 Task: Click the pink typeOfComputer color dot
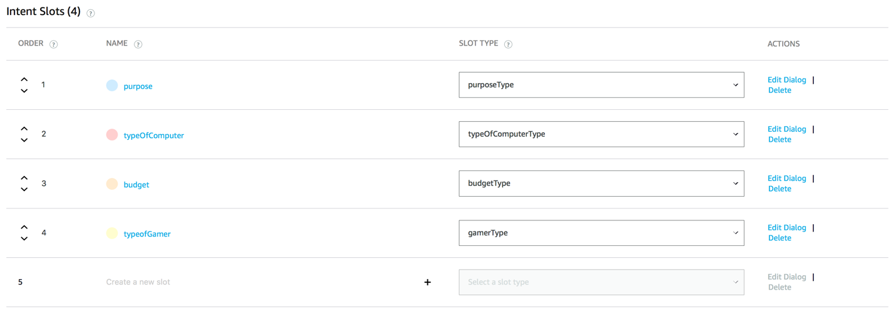pyautogui.click(x=112, y=135)
